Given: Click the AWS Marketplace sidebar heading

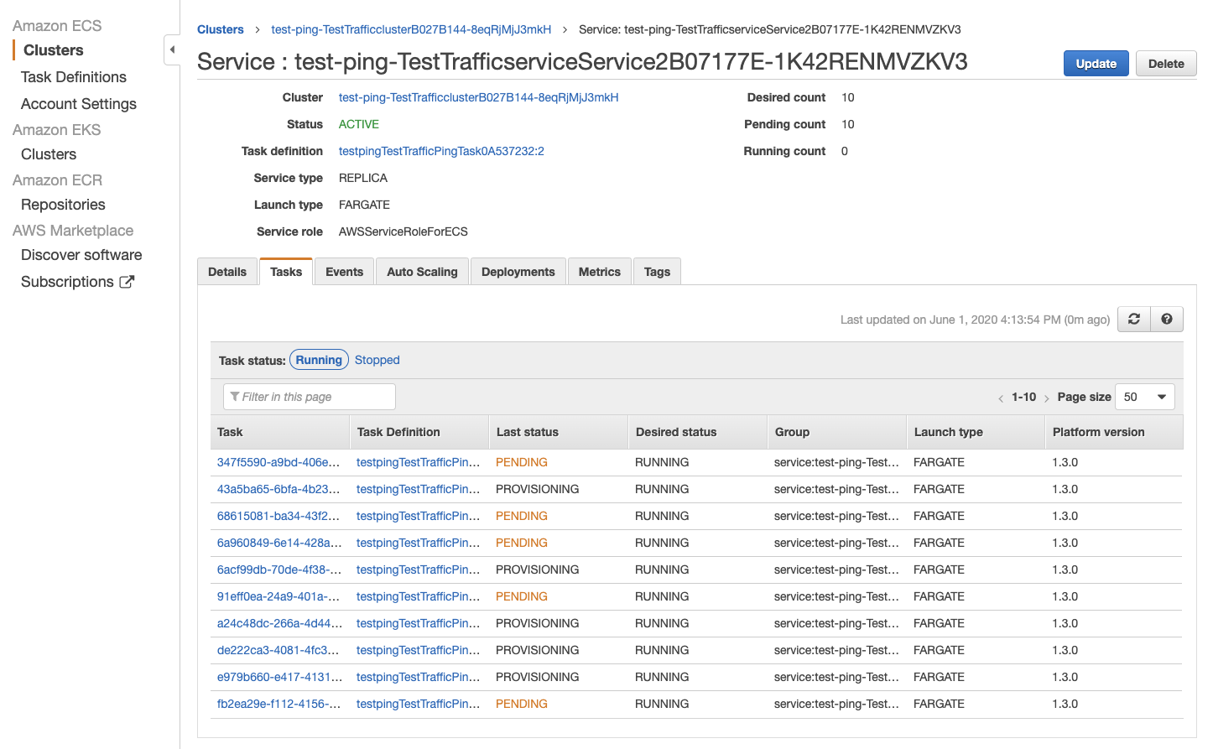Looking at the screenshot, I should point(73,231).
